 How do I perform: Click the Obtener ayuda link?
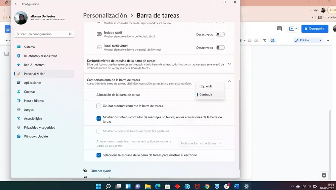pyautogui.click(x=101, y=171)
